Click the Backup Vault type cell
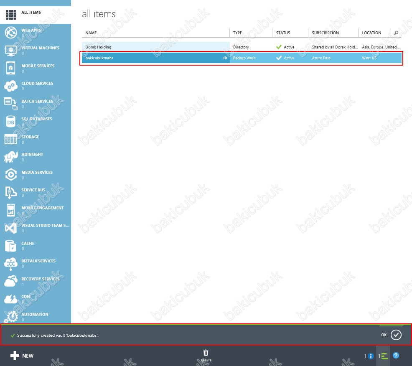The image size is (412, 366). click(x=244, y=58)
